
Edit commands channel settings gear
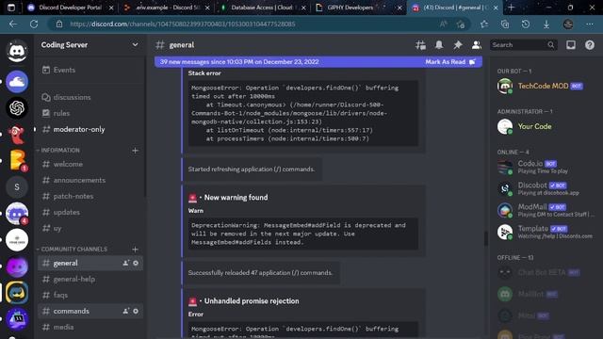click(136, 311)
